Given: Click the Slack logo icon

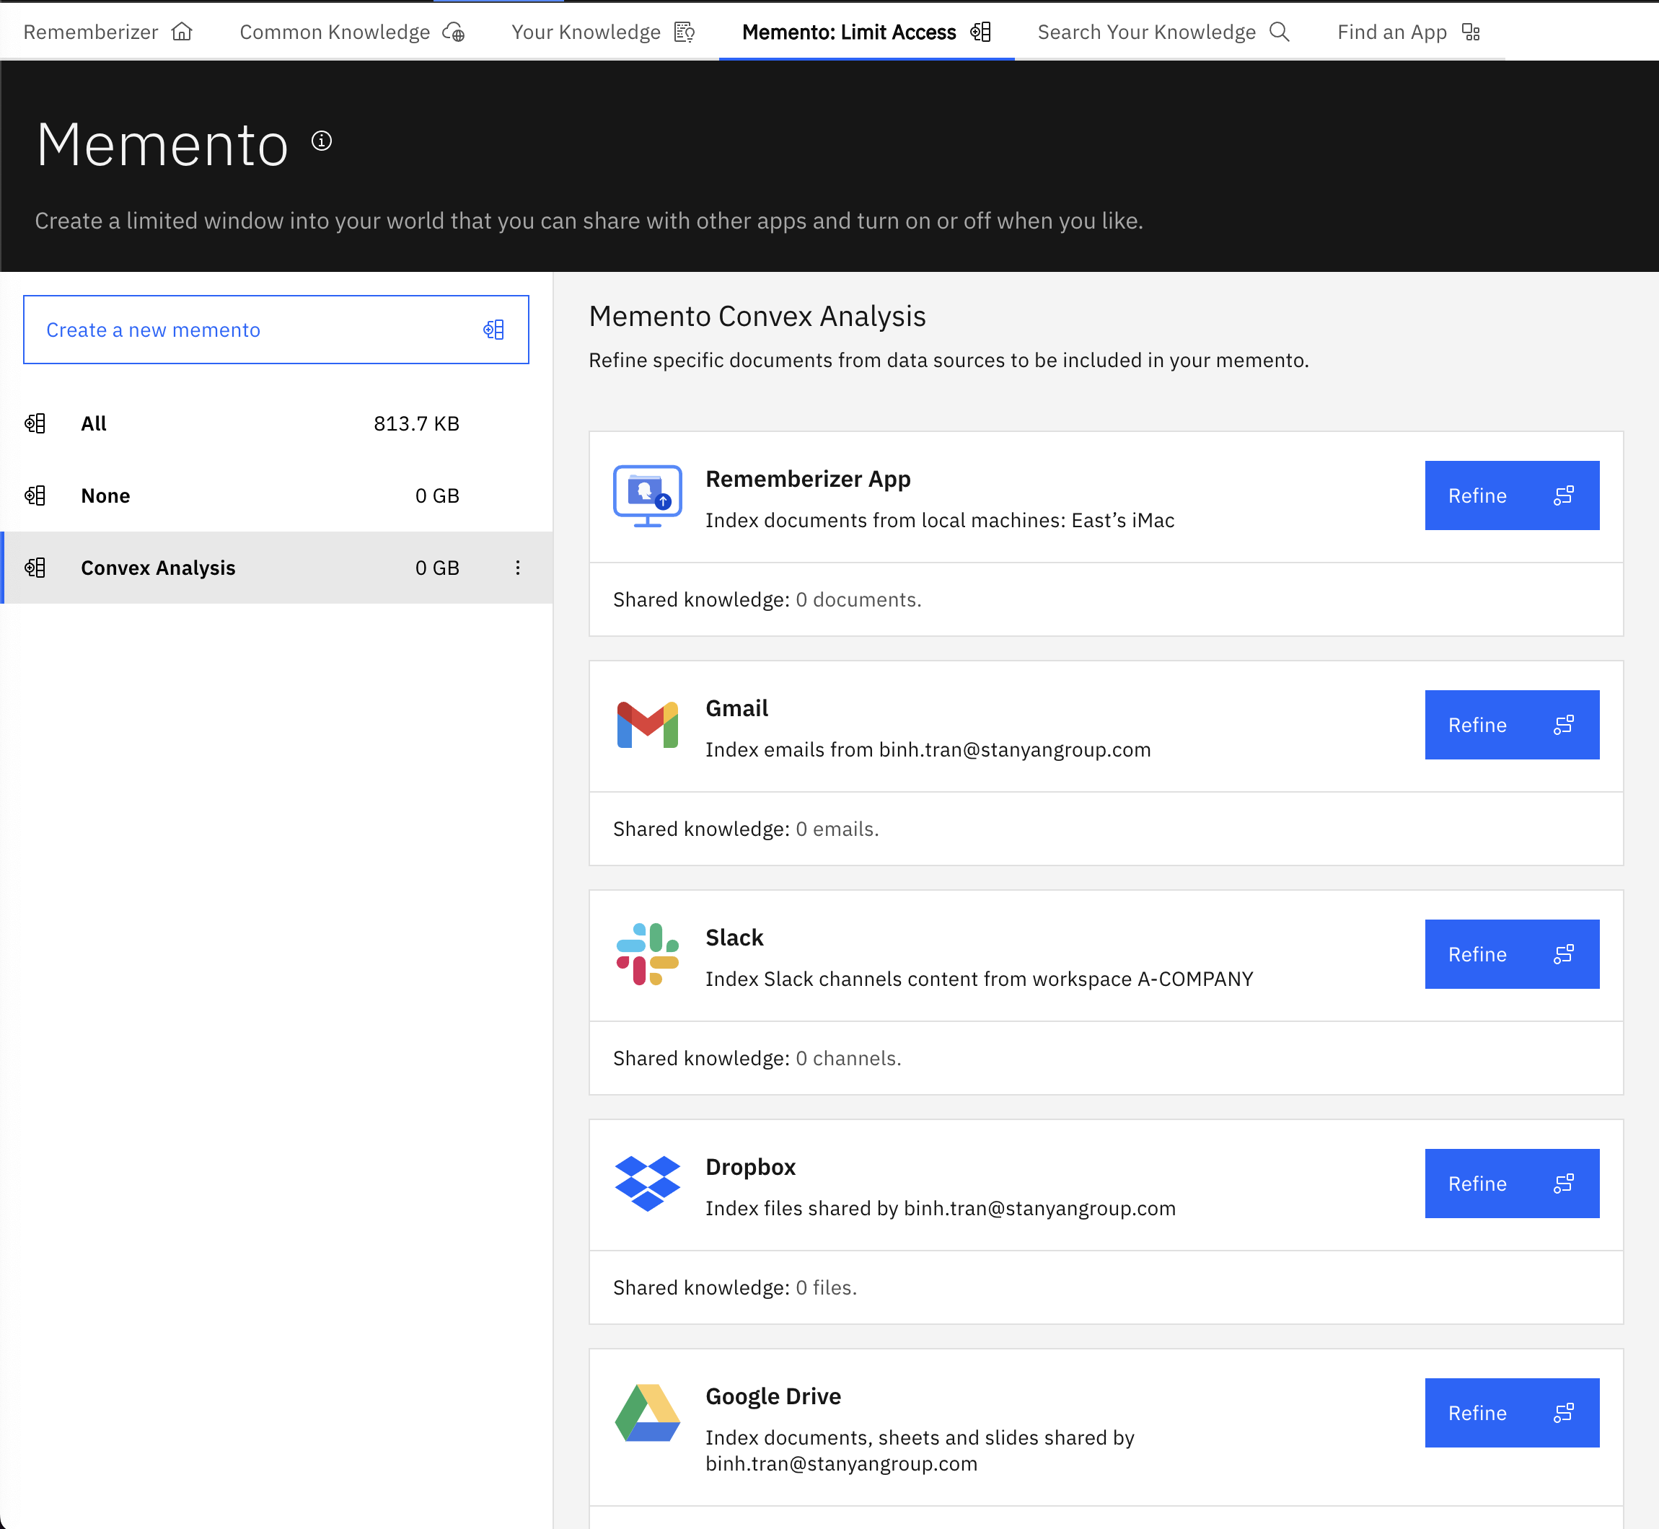Looking at the screenshot, I should 647,954.
